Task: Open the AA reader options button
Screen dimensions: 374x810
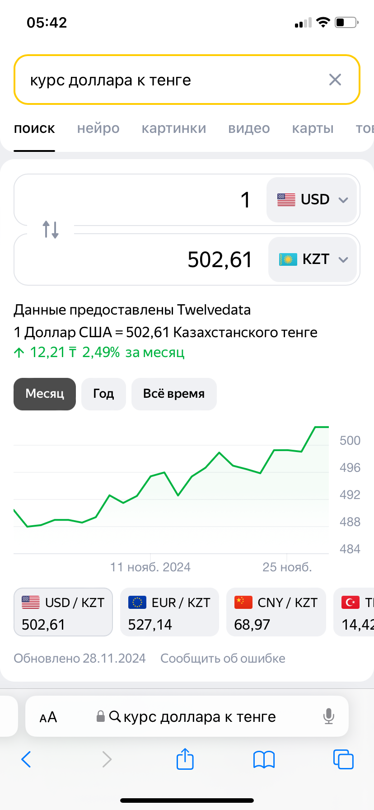Action: tap(48, 717)
